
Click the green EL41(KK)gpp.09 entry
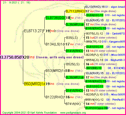[97, 108]
